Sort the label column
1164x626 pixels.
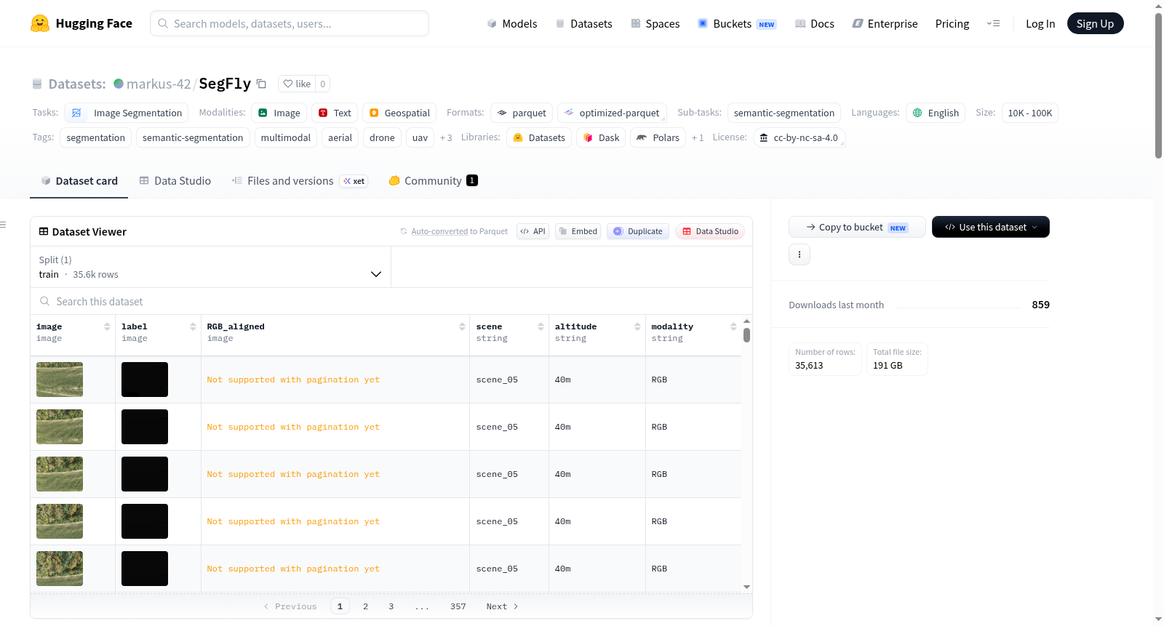pos(193,327)
